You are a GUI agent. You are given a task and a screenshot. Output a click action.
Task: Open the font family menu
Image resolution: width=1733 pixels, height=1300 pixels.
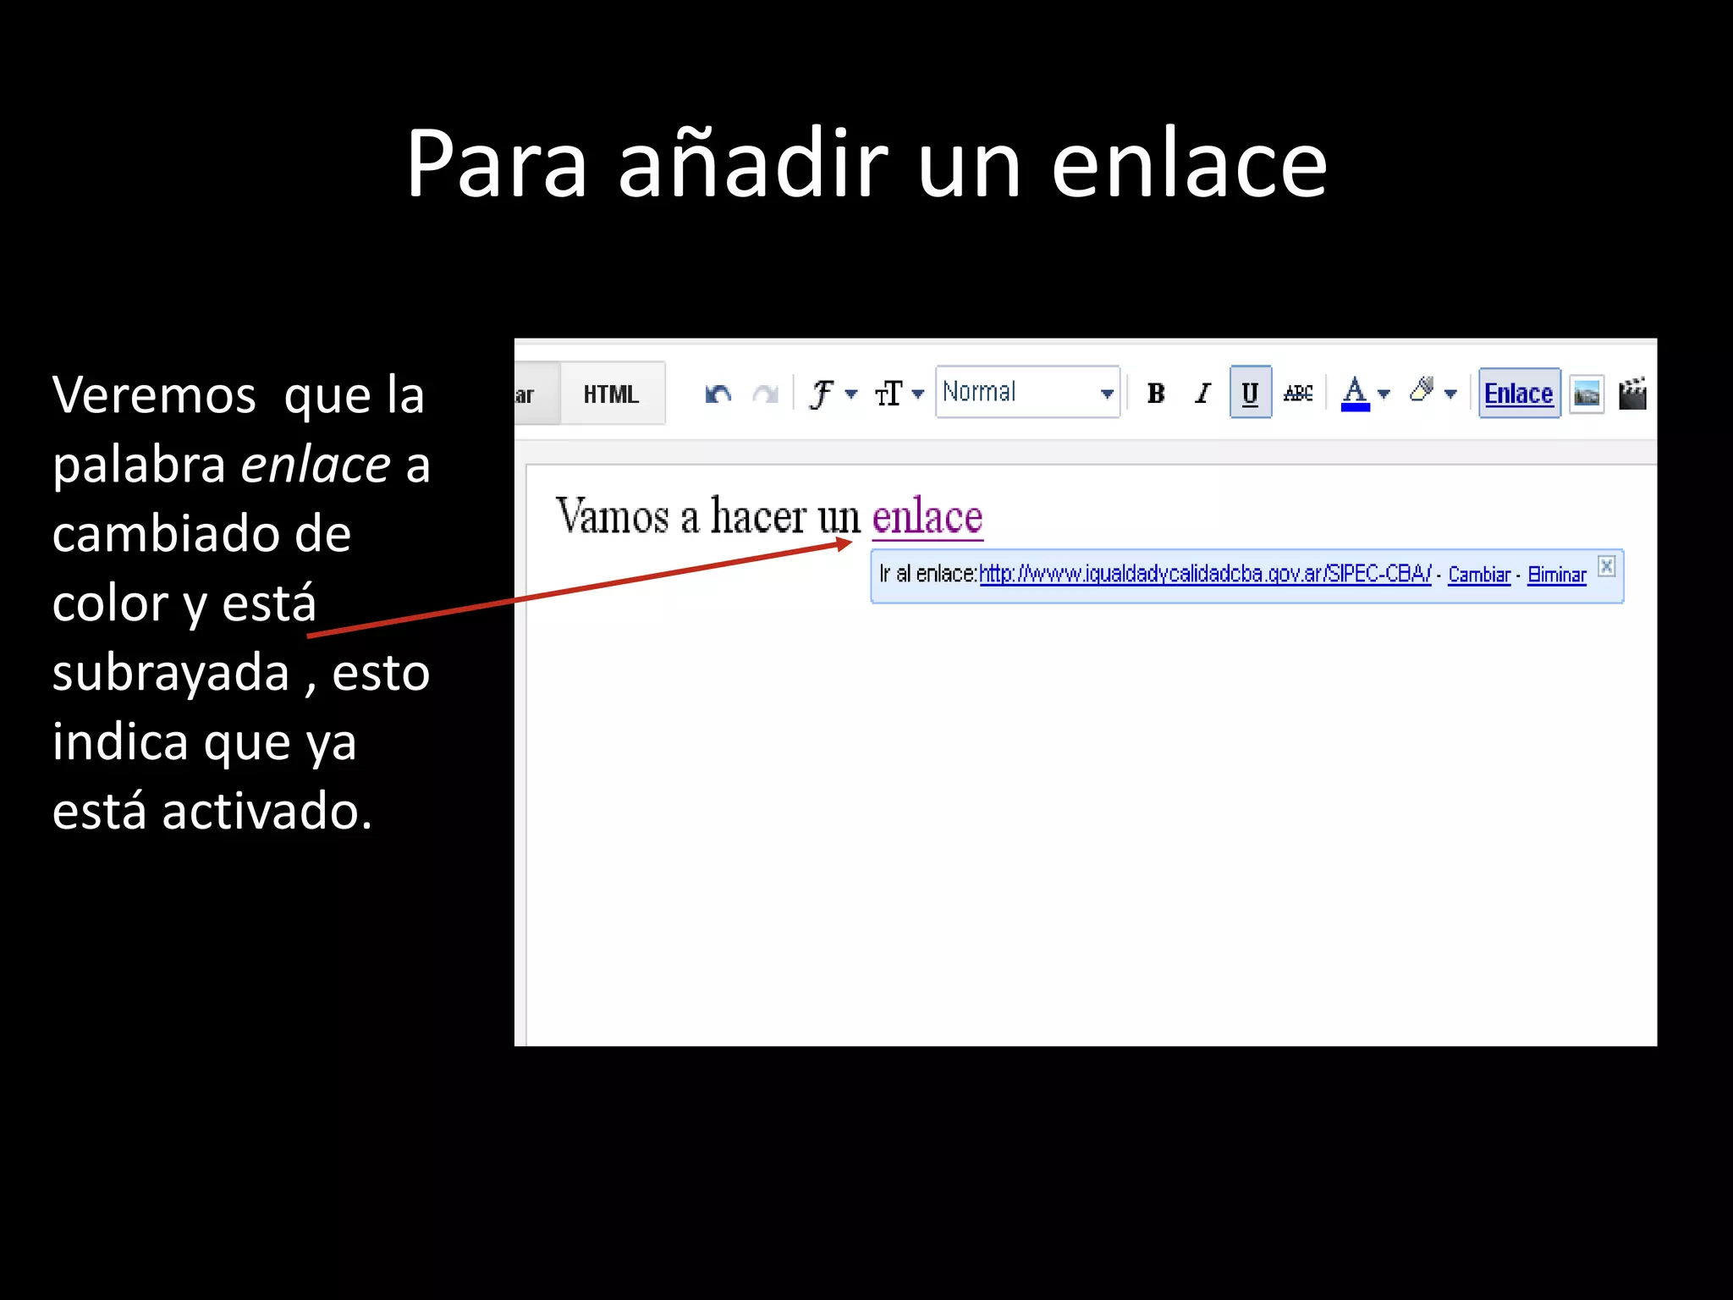point(833,394)
